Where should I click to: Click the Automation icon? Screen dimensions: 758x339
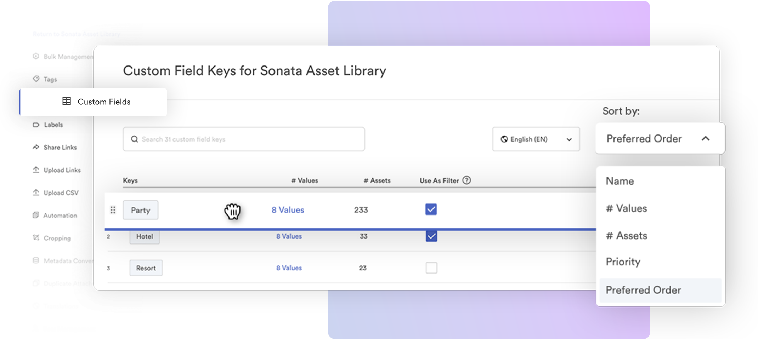pos(36,215)
